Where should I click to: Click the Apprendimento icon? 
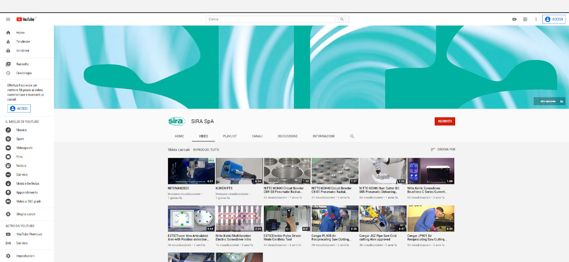pyautogui.click(x=8, y=193)
